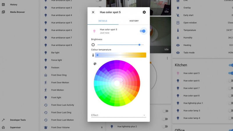233x131 pixels.
Task: Pick a color on the color wheel marker
Action: pos(121,81)
